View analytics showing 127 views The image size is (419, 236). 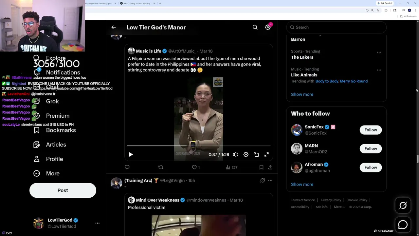tap(231, 167)
